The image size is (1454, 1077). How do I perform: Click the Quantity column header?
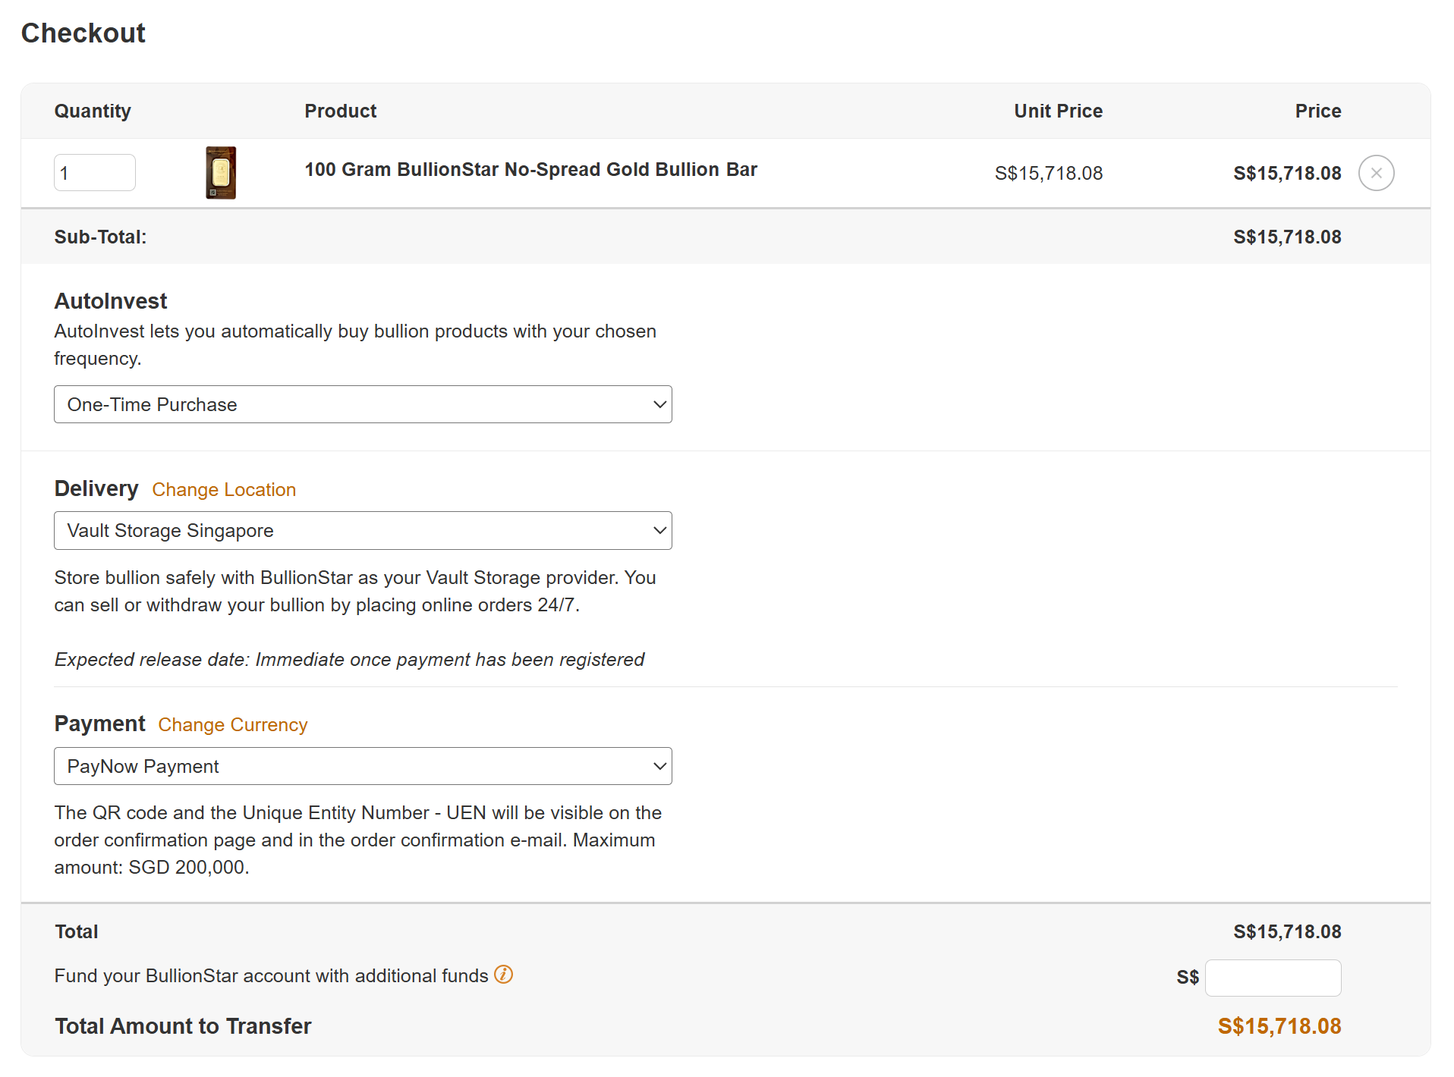pyautogui.click(x=93, y=111)
